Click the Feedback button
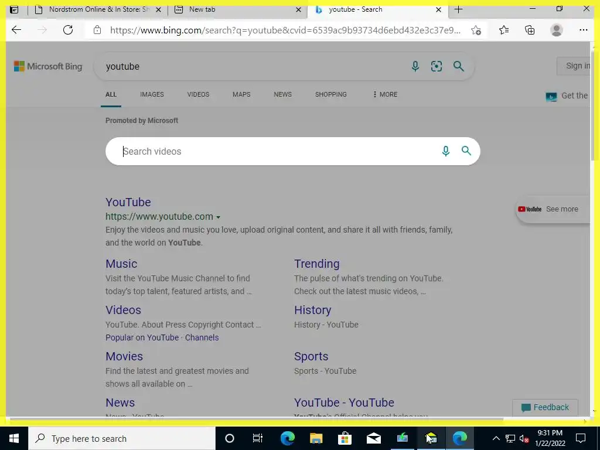 click(545, 408)
